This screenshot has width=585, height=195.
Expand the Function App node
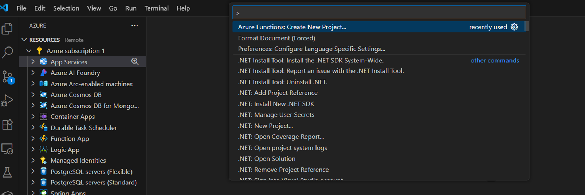[33, 138]
